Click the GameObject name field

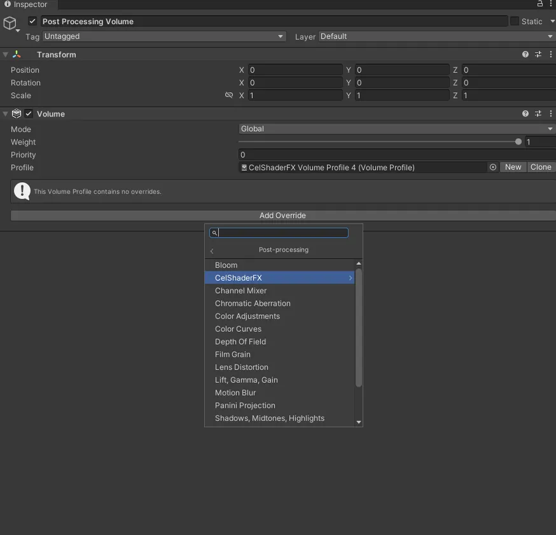[x=274, y=21]
